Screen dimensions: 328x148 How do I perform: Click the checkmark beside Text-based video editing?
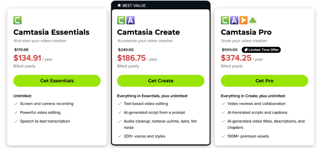[119, 104]
